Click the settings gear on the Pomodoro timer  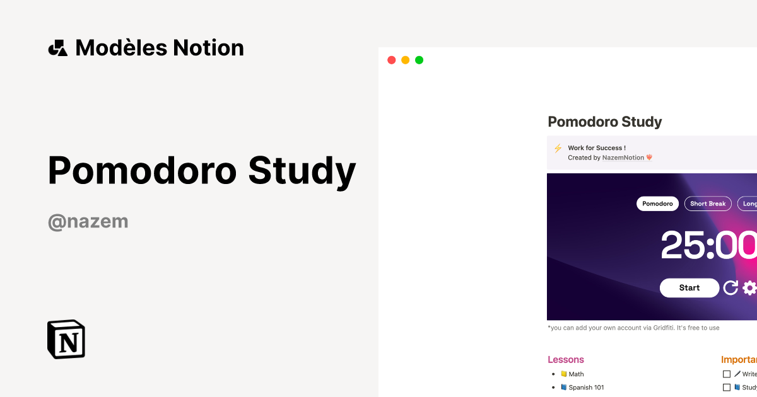[x=749, y=287]
